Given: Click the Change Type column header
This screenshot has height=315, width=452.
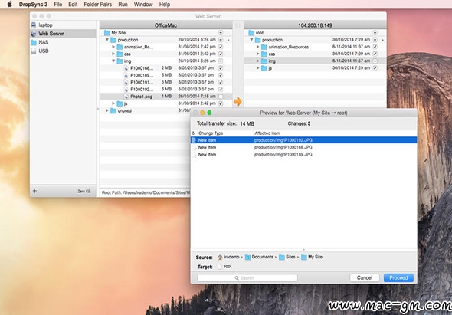Looking at the screenshot, I should pos(211,133).
